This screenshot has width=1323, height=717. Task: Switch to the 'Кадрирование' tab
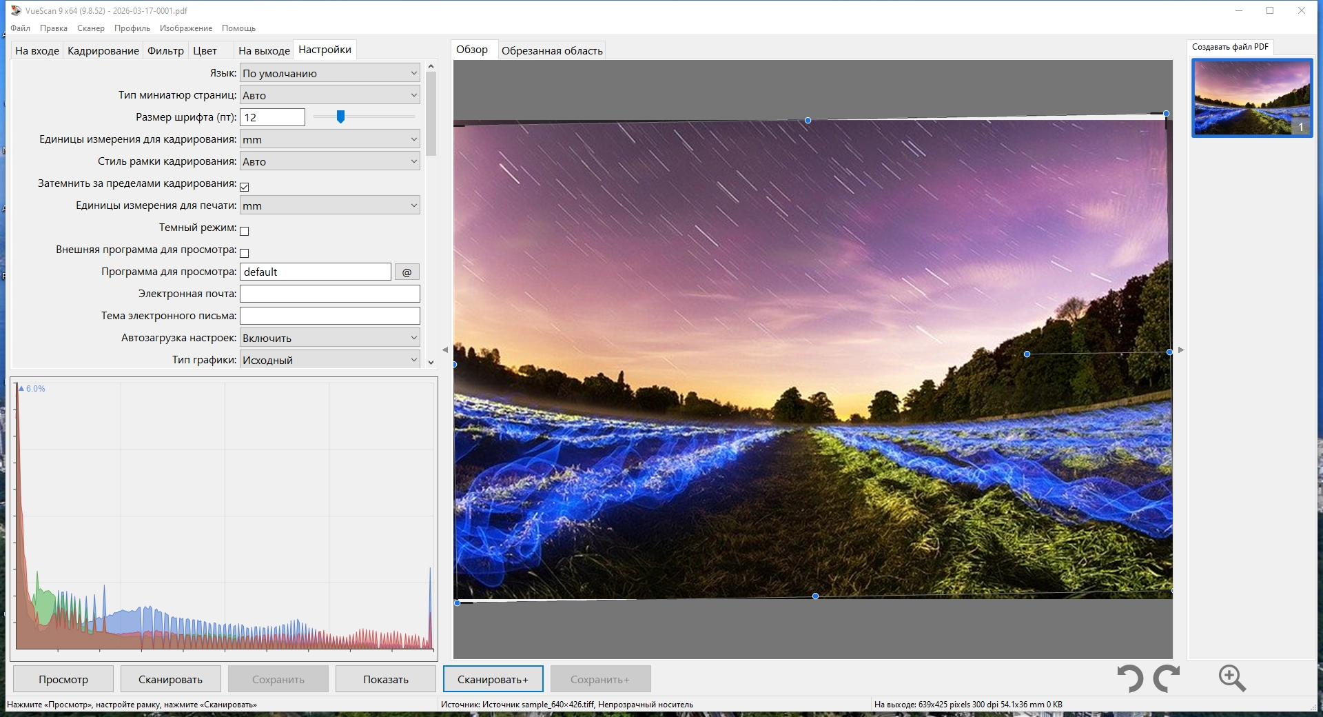[103, 50]
